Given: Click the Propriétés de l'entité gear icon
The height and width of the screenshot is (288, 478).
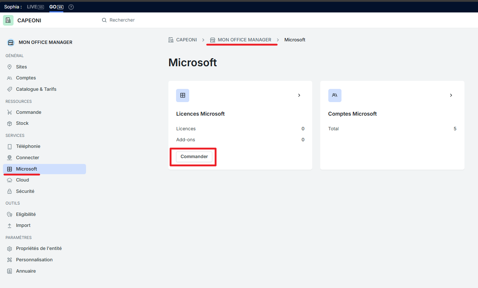Looking at the screenshot, I should [x=10, y=248].
